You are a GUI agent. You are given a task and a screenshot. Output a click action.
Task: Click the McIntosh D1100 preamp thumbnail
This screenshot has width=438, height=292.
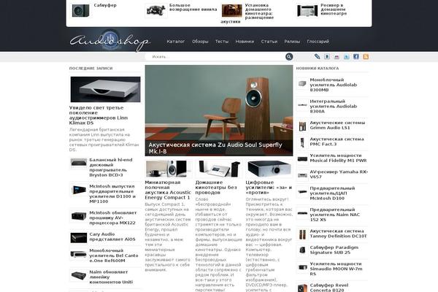click(79, 190)
